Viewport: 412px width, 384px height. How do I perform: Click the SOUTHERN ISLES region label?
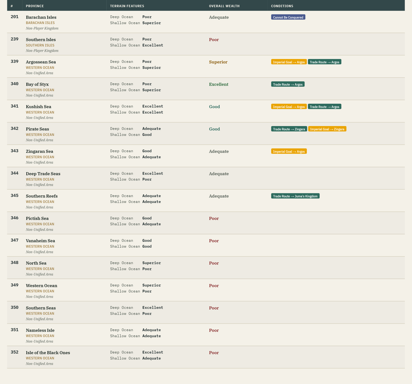40,45
